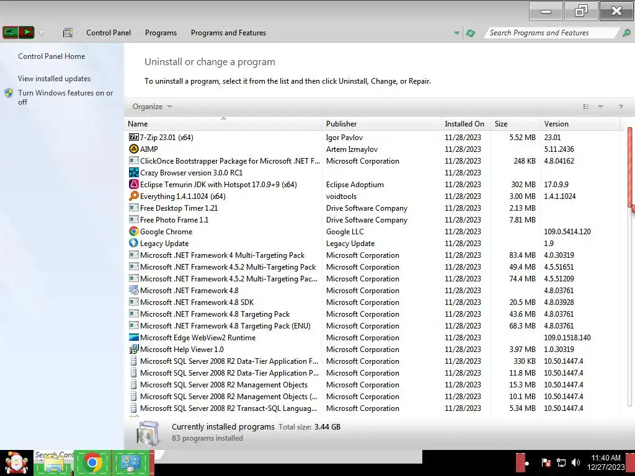635x476 pixels.
Task: Select the ClickOnce Bootstrapper Package icon
Action: pos(134,161)
